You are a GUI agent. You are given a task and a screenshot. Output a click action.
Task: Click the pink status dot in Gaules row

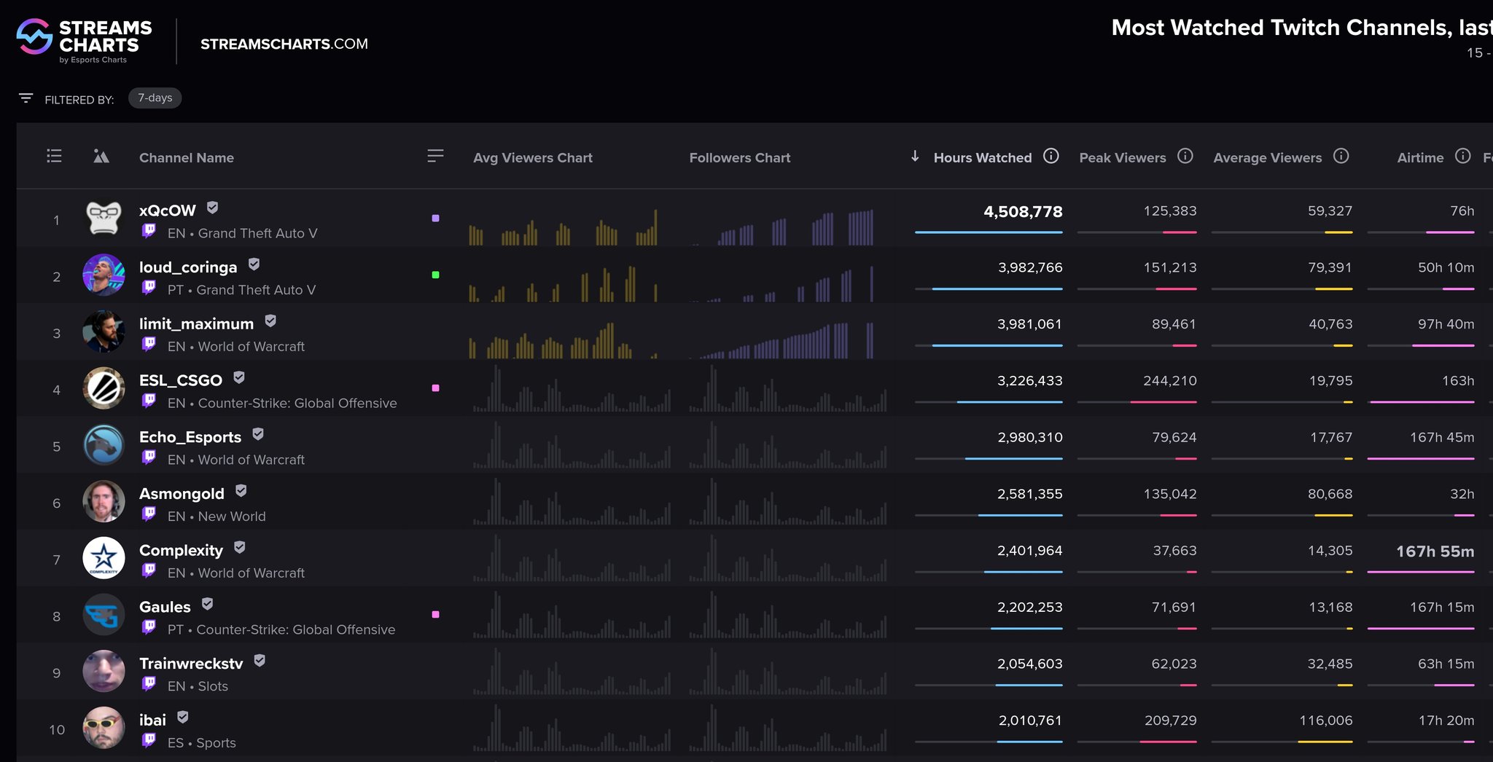(x=435, y=615)
